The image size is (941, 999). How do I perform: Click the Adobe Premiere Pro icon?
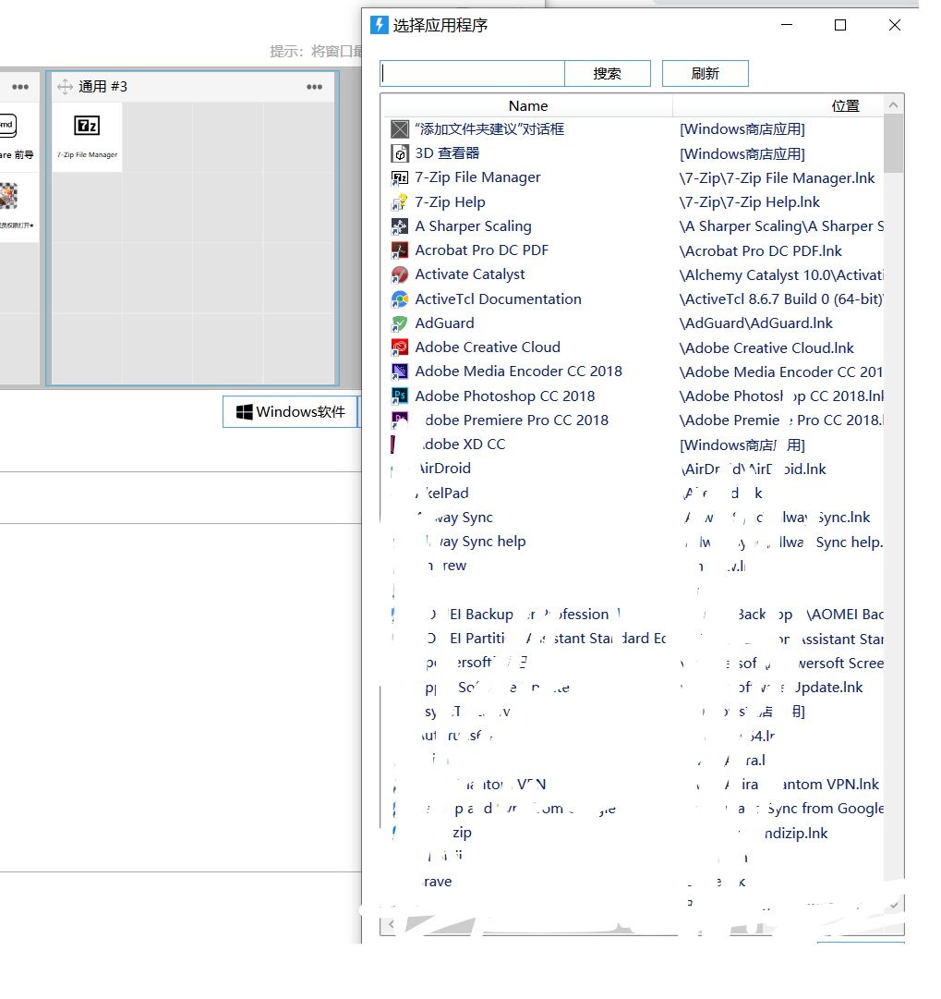coord(399,420)
